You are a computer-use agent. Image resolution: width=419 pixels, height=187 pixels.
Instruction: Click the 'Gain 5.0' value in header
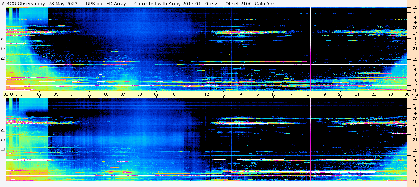pyautogui.click(x=264, y=4)
